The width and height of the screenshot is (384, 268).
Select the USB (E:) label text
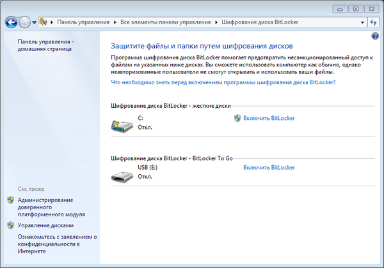click(147, 167)
